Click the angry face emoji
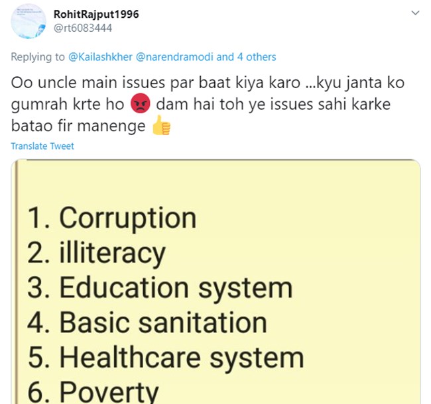 pos(140,103)
